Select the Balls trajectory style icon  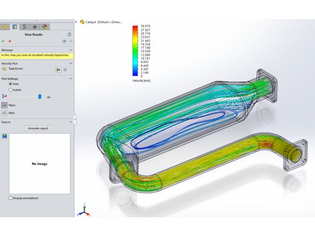tap(5, 113)
